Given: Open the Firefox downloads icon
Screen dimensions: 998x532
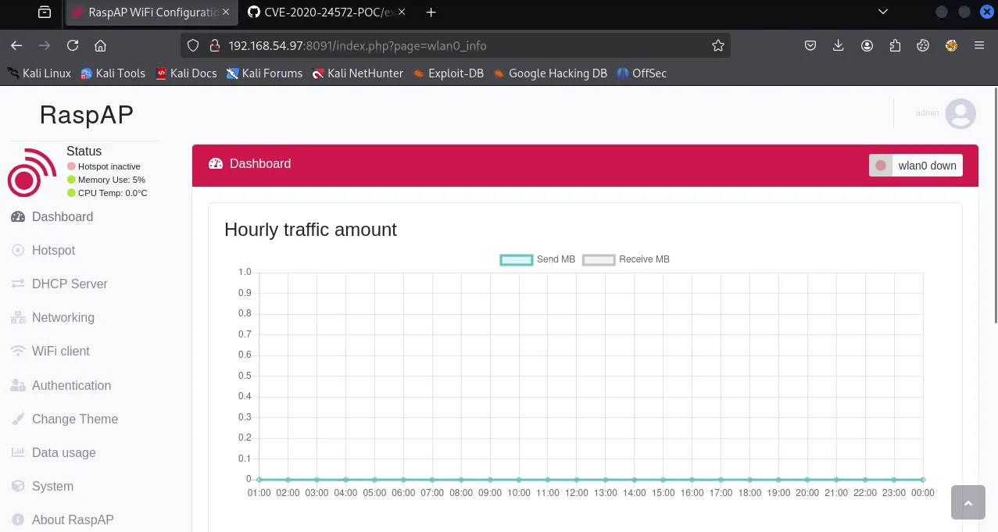Looking at the screenshot, I should [838, 45].
